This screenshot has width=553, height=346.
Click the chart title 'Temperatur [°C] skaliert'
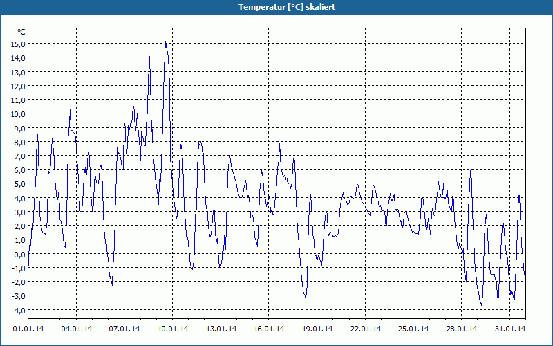click(x=287, y=7)
